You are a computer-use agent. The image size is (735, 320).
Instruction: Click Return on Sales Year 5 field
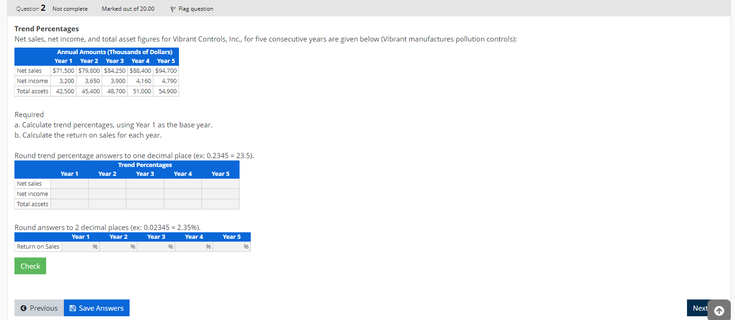[228, 247]
